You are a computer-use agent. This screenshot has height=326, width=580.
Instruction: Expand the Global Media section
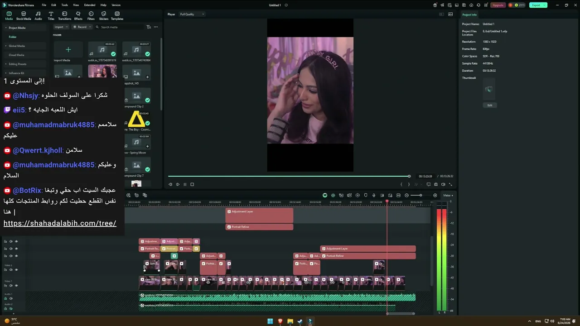(6, 46)
